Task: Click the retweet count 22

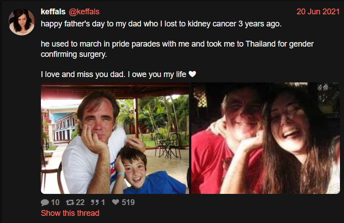Action: [x=80, y=202]
